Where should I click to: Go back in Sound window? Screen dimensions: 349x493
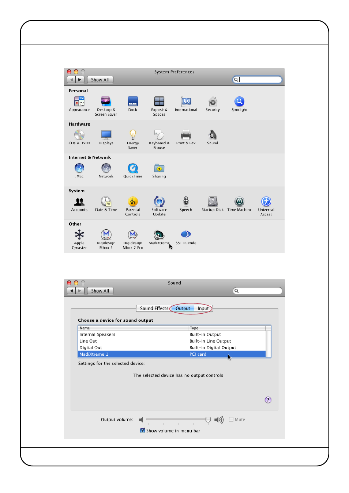[x=71, y=291]
